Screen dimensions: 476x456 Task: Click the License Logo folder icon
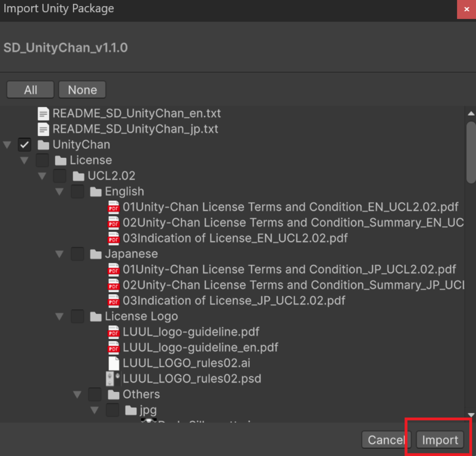[x=96, y=316]
